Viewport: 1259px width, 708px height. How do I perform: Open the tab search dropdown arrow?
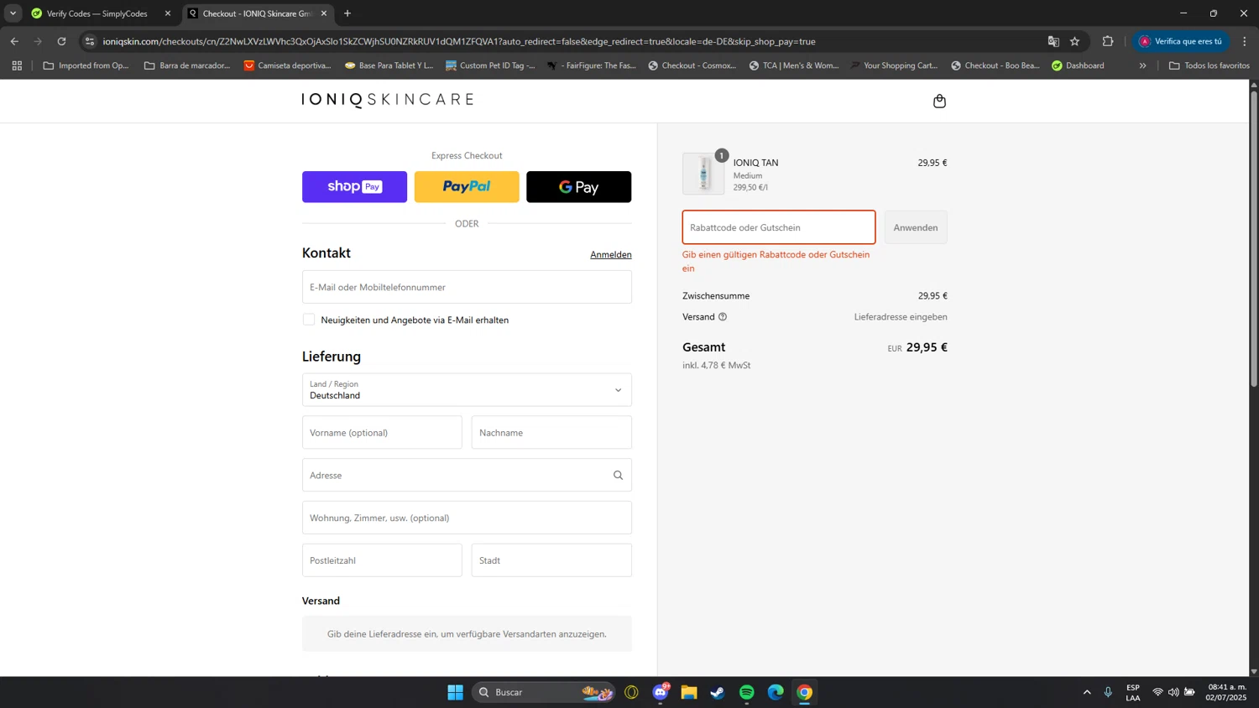[x=13, y=13]
